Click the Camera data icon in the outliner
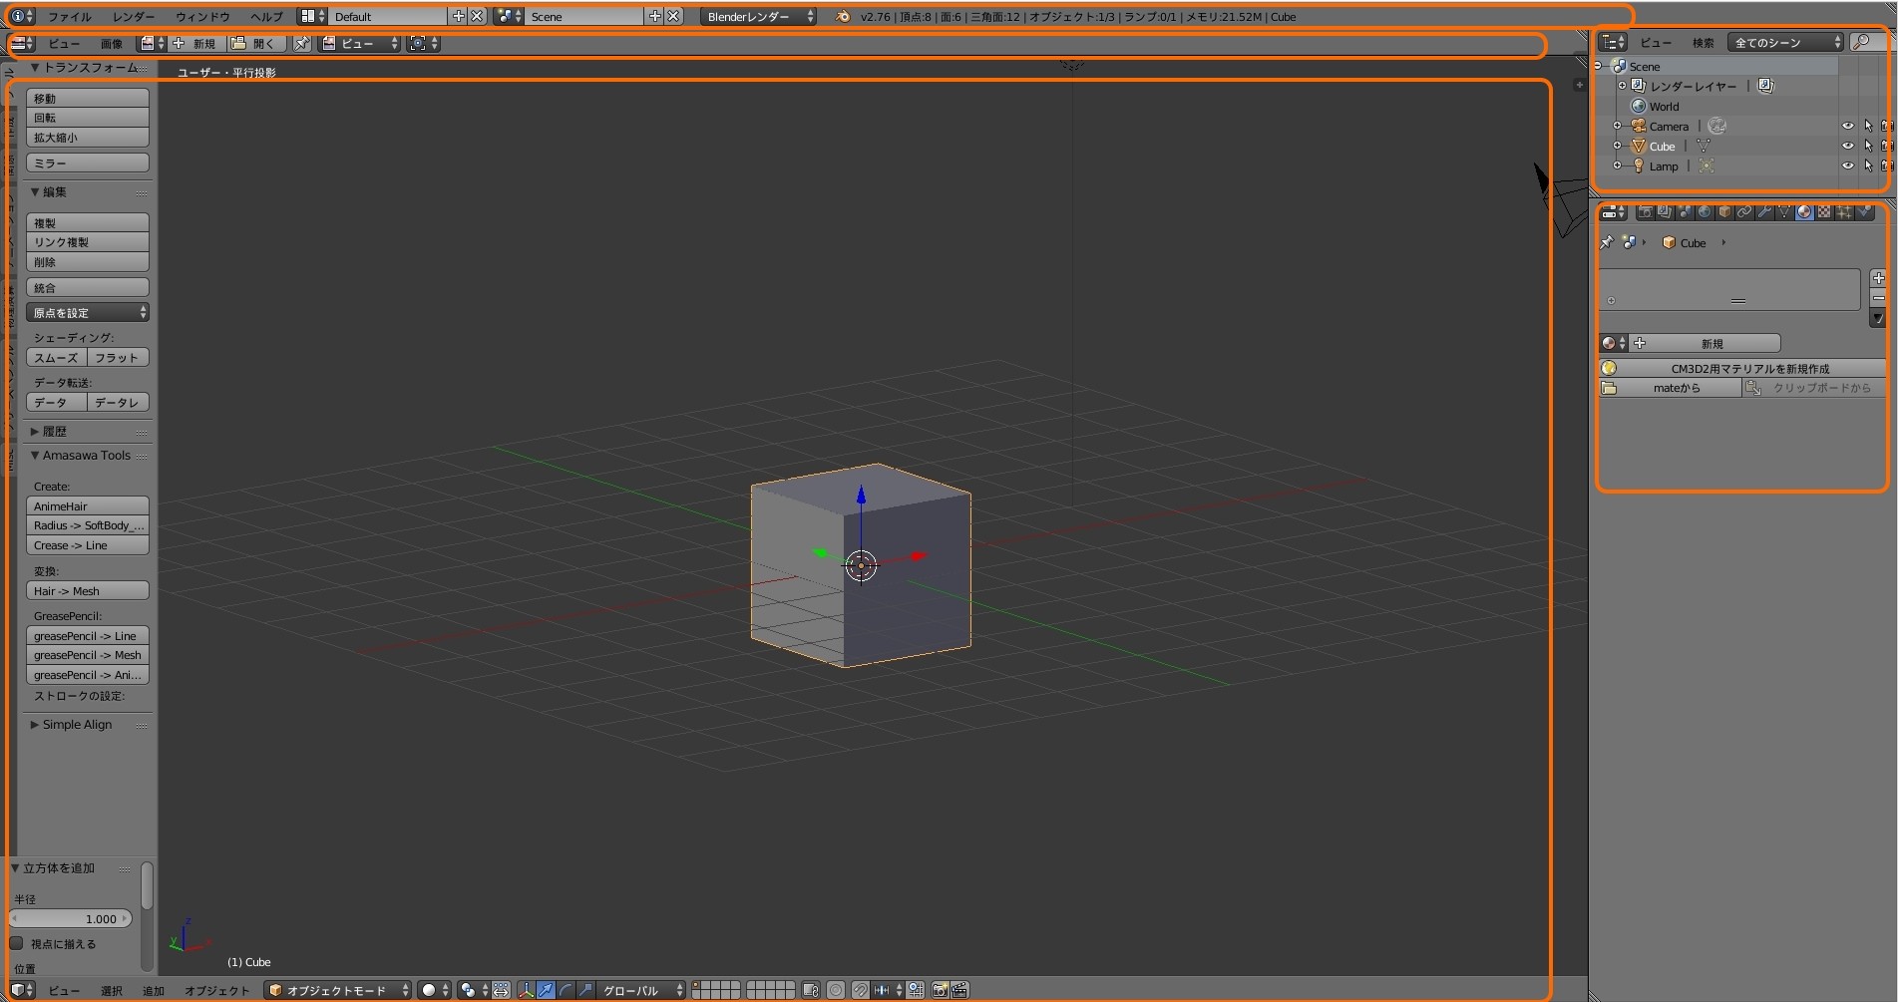The image size is (1898, 1002). coord(1716,126)
